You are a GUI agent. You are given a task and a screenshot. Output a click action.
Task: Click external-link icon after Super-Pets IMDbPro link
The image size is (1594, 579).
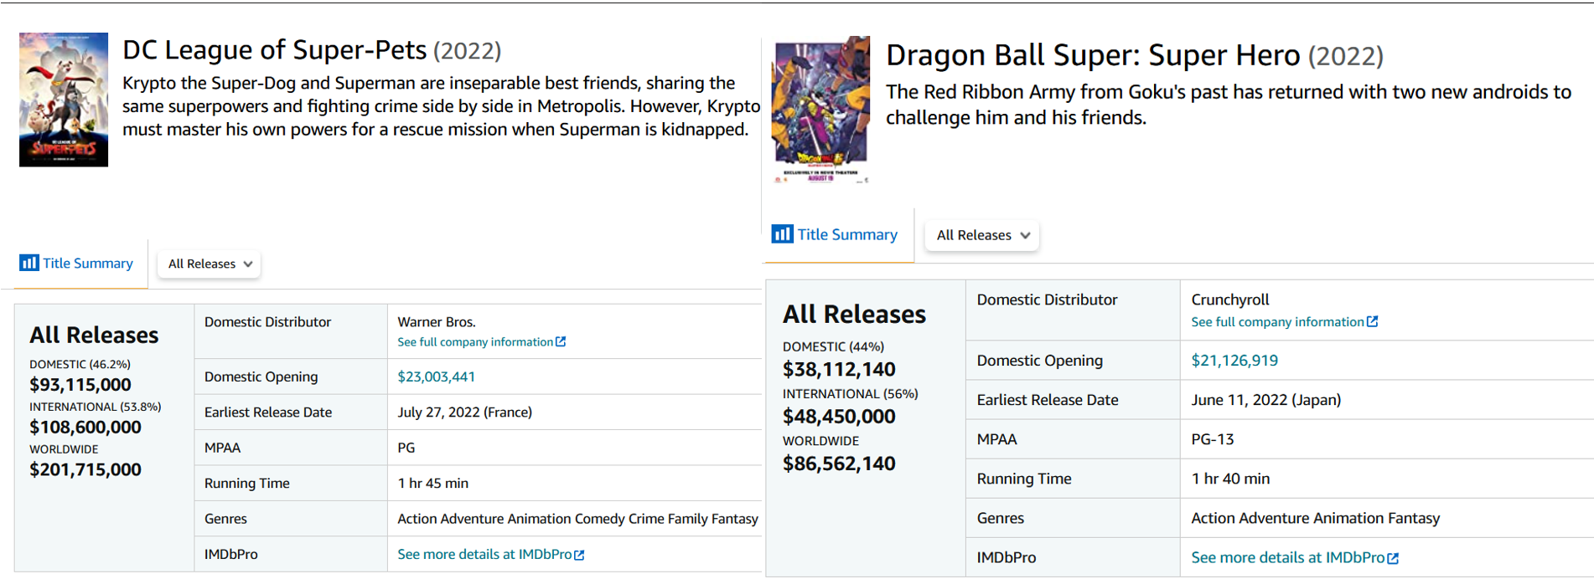click(579, 555)
